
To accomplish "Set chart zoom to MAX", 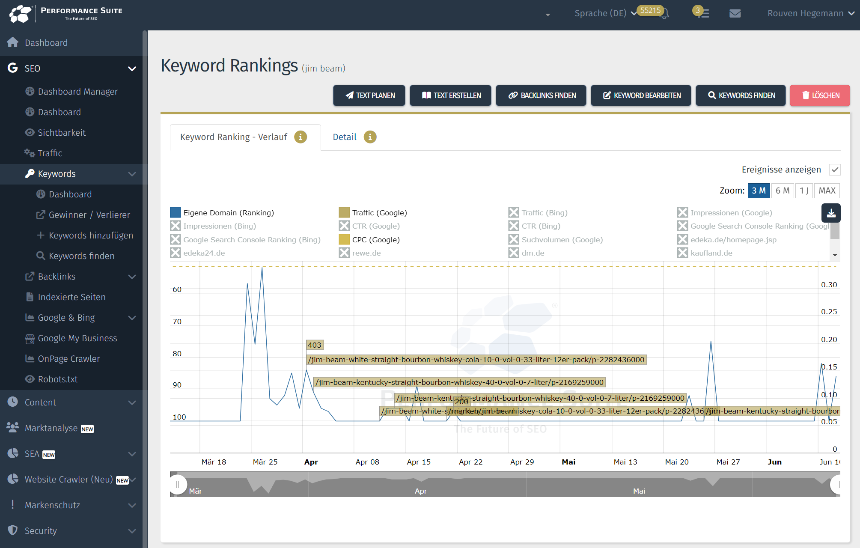I will point(827,191).
